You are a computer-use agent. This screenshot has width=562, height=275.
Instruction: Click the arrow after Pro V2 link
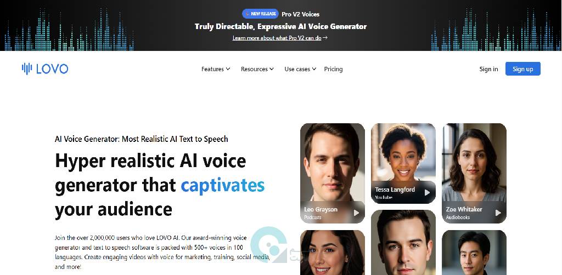pos(325,38)
